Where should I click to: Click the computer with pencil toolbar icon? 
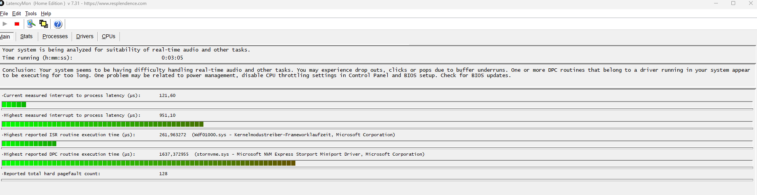pyautogui.click(x=31, y=24)
